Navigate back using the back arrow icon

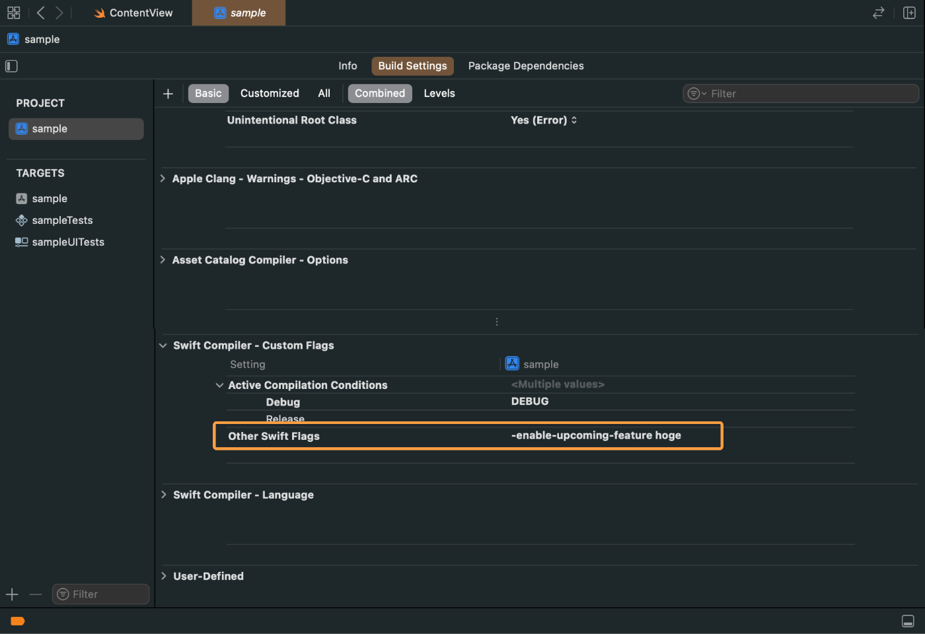pos(40,13)
